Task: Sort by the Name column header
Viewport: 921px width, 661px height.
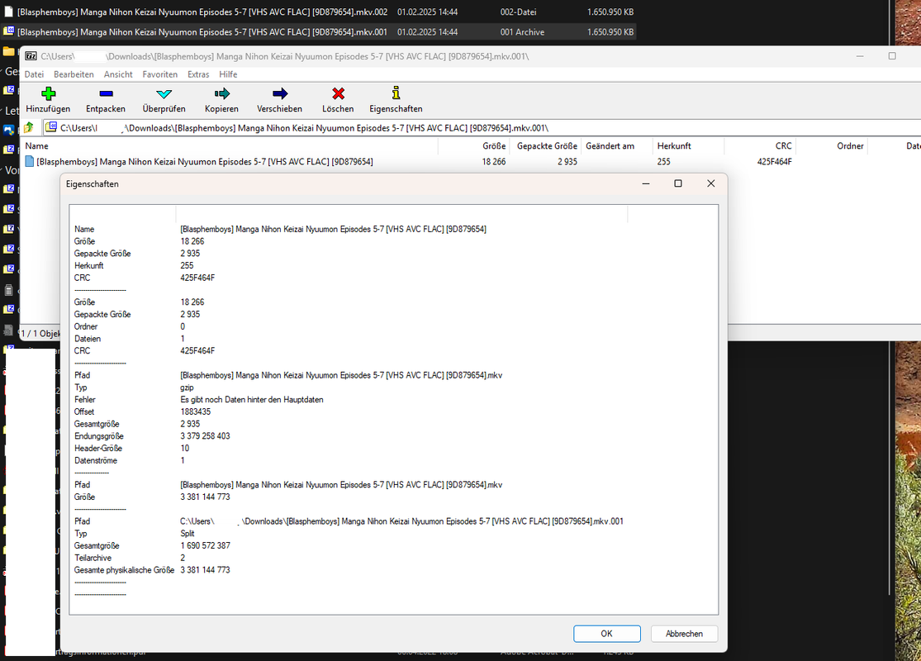Action: tap(230, 145)
